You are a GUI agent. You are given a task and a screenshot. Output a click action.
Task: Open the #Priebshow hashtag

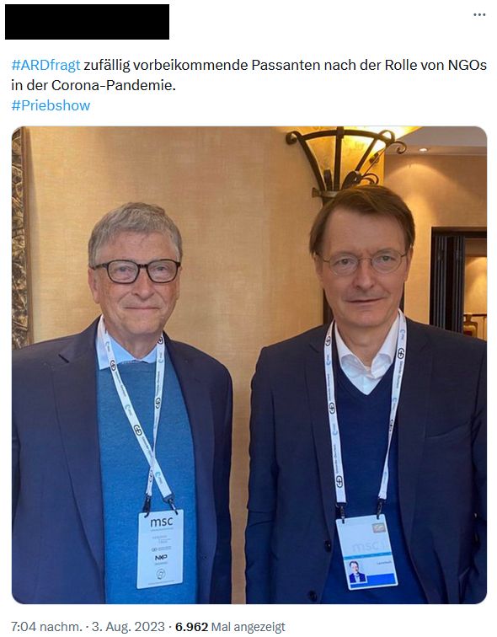coord(51,105)
